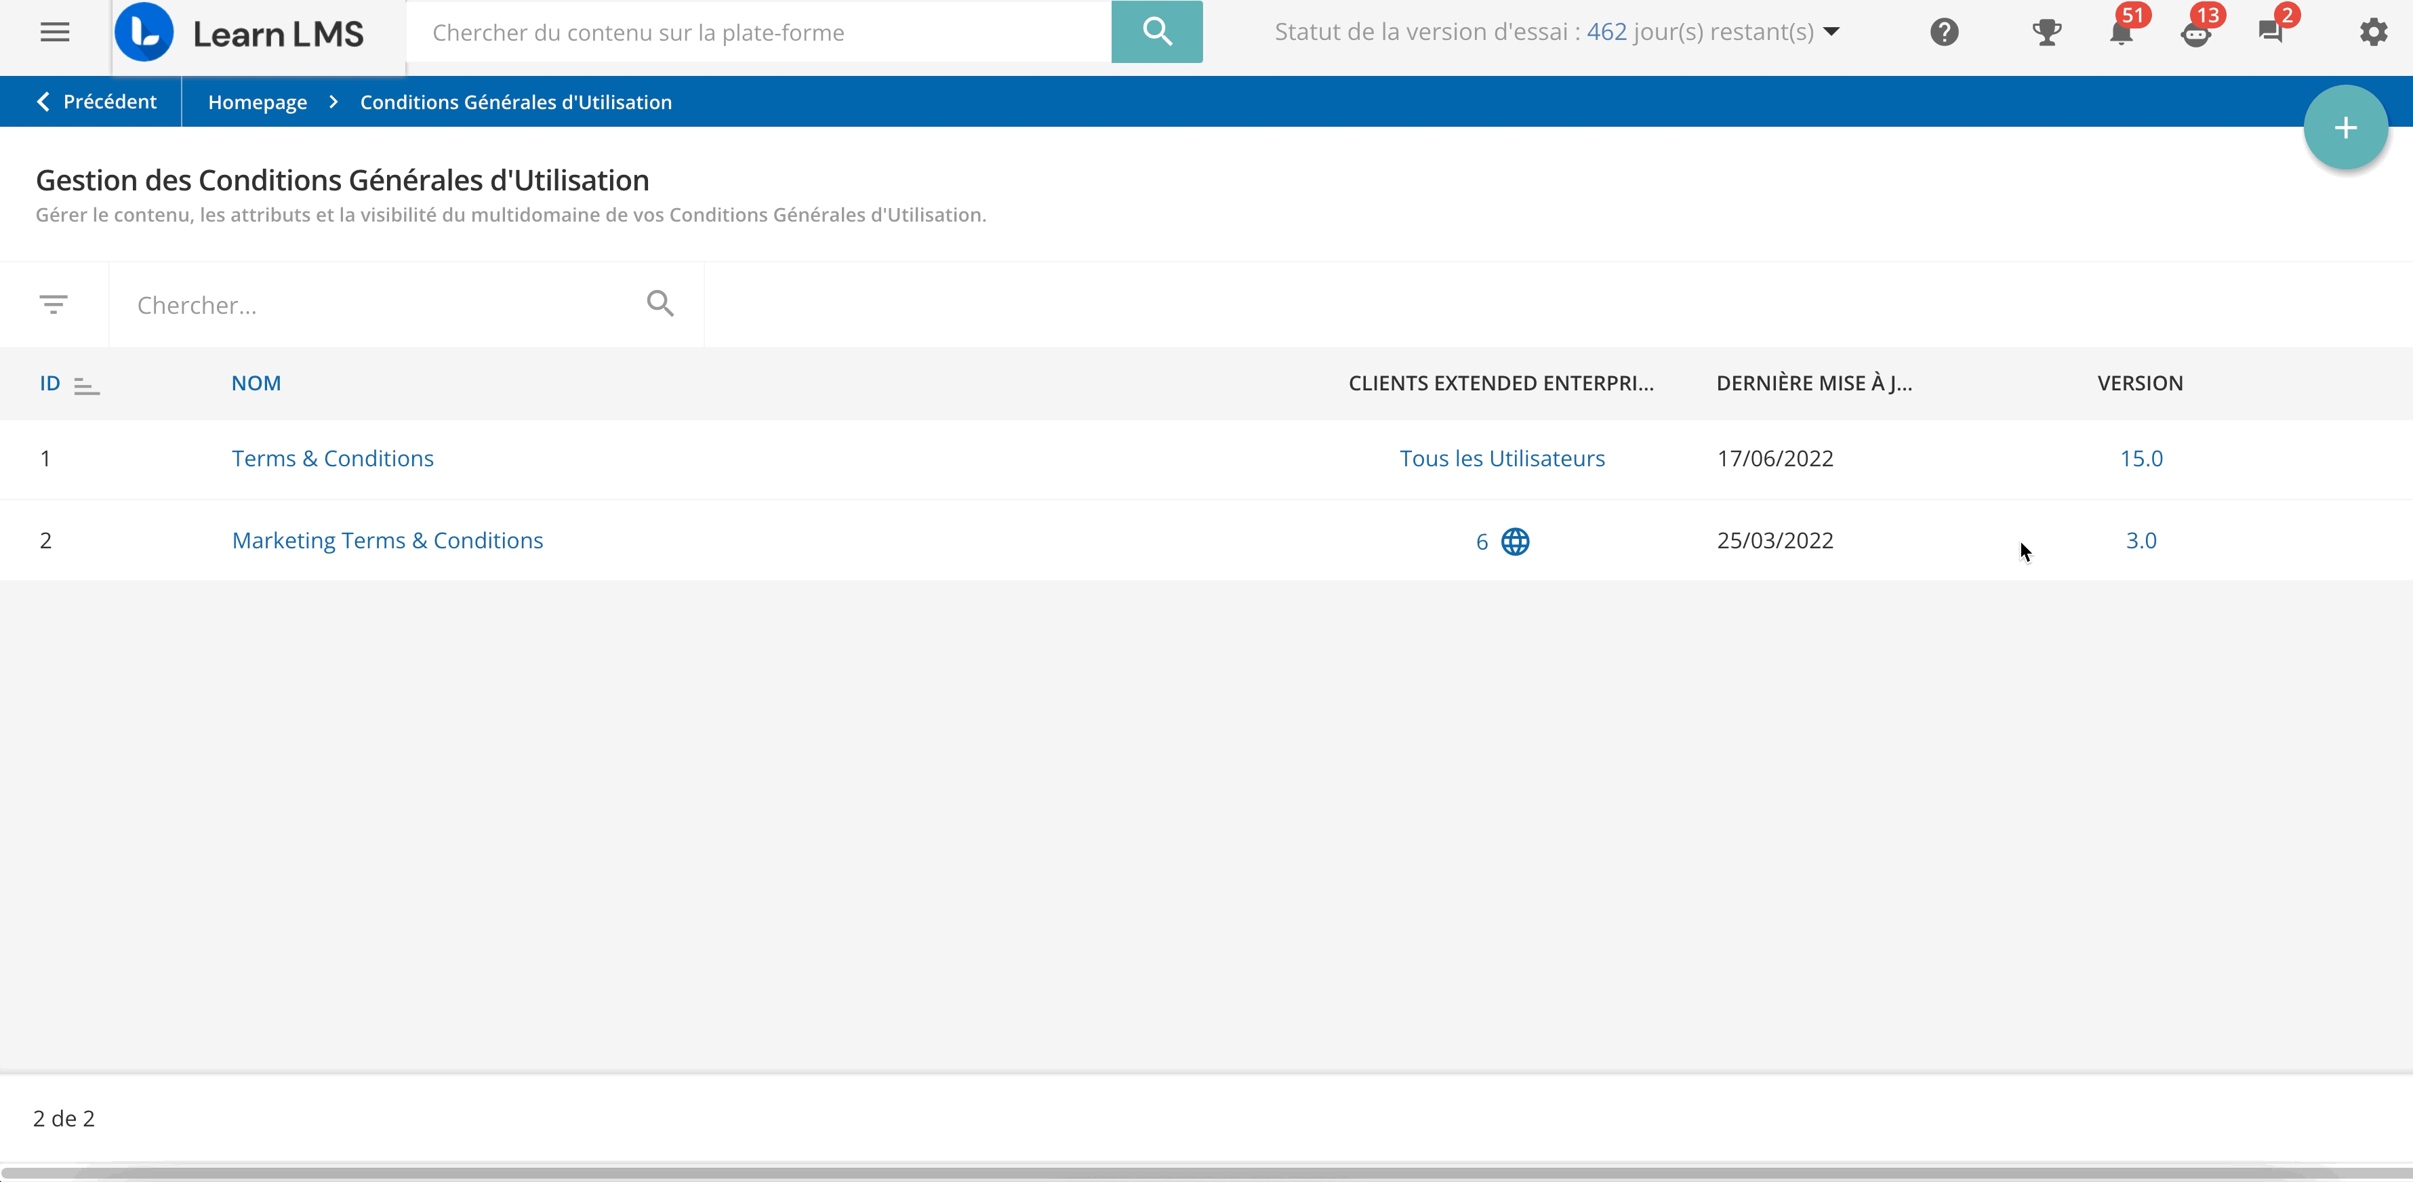
Task: Open the help question mark icon
Action: 1944,33
